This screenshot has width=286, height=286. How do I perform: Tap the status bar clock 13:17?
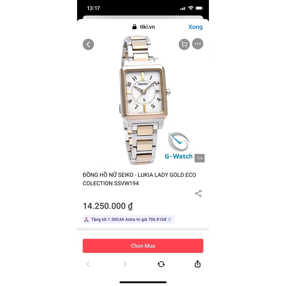pyautogui.click(x=93, y=8)
